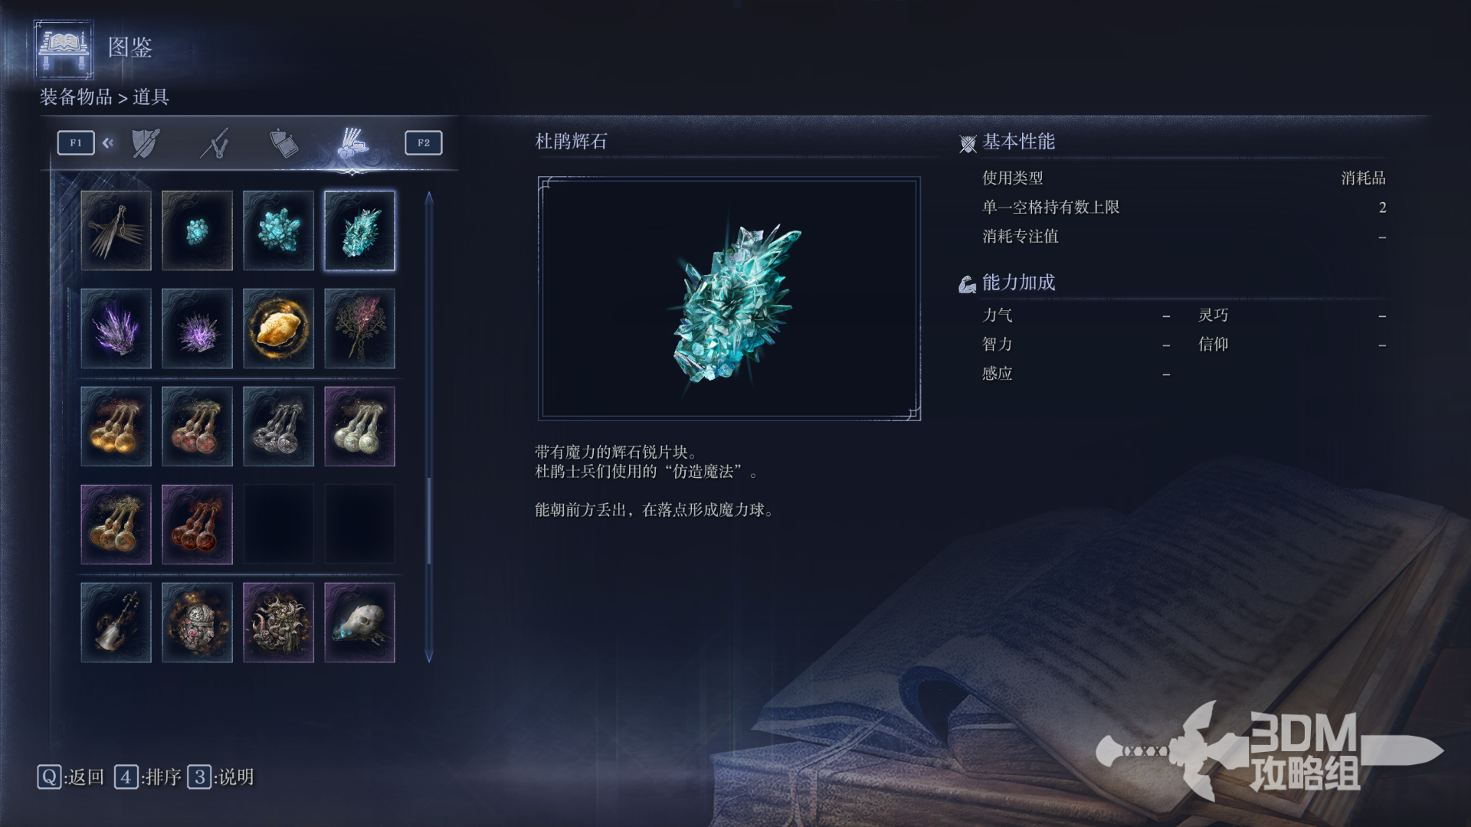Click the item list scrollbar thumb
The width and height of the screenshot is (1471, 827).
(429, 521)
